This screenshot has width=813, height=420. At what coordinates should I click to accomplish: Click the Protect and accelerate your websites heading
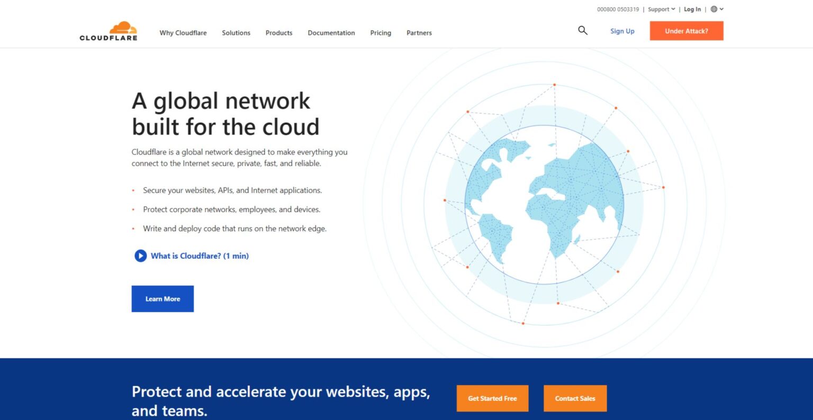click(x=281, y=401)
